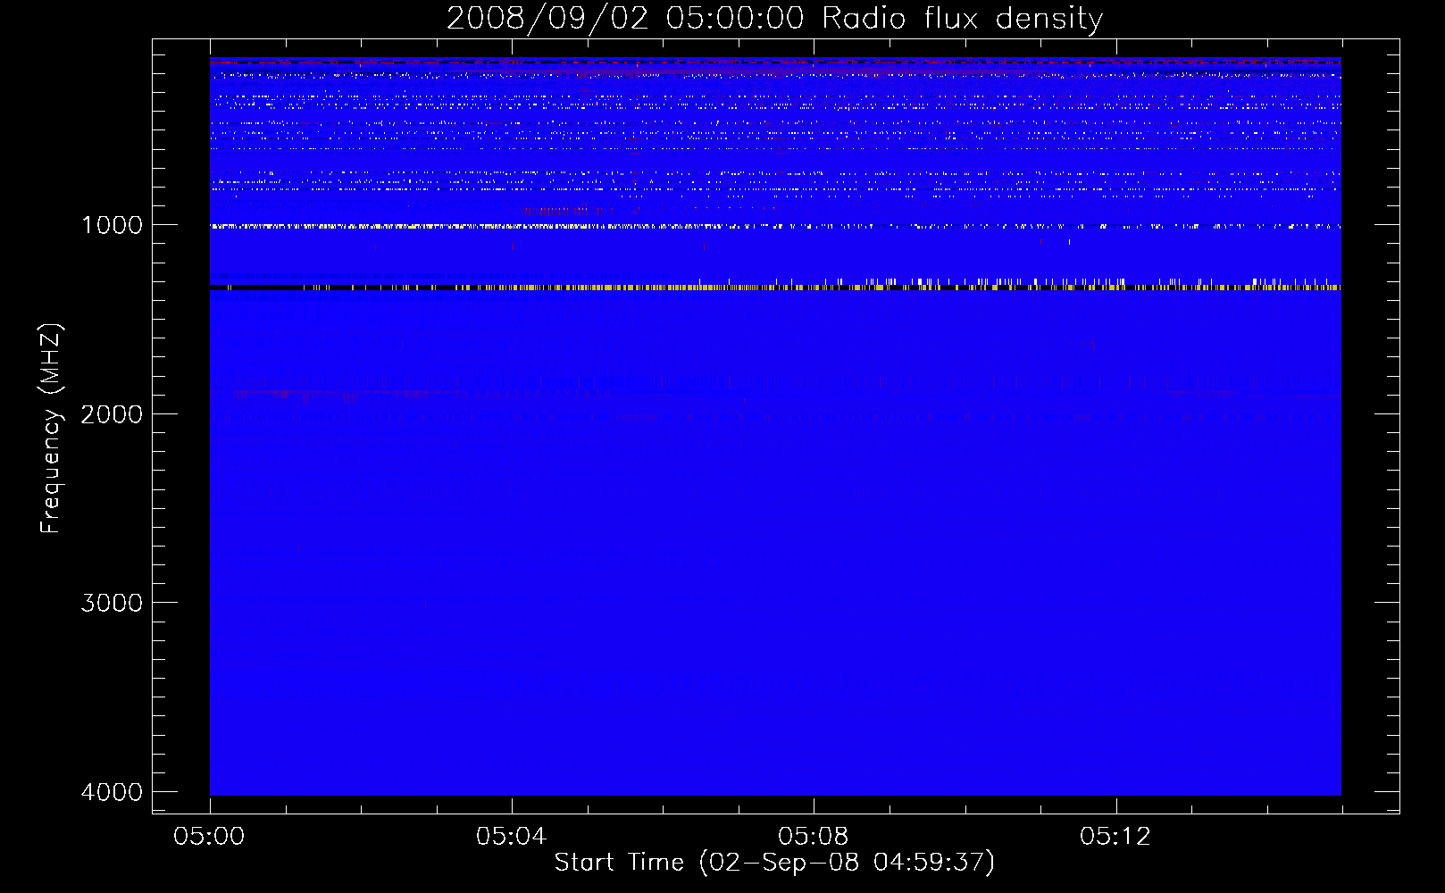Image resolution: width=1445 pixels, height=893 pixels.
Task: Click the "Frequency (MHZ)" axis label
Action: pyautogui.click(x=52, y=429)
